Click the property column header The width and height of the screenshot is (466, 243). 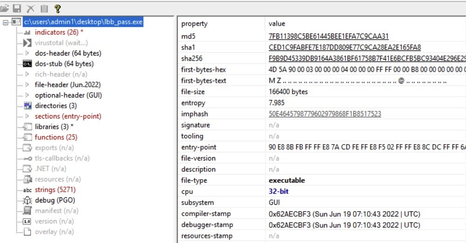point(195,24)
